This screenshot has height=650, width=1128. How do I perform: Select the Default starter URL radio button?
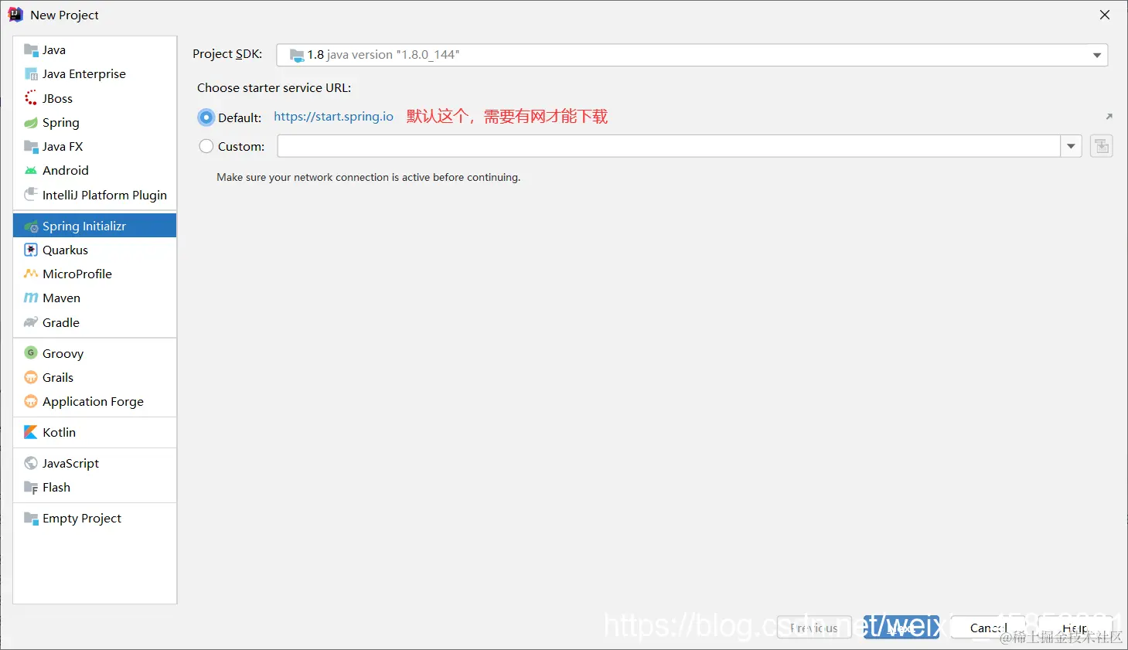pyautogui.click(x=206, y=117)
